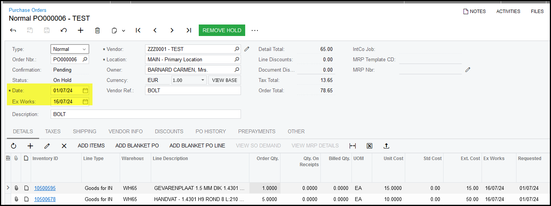551x206 pixels.
Task: Open the Date calendar picker
Action: pyautogui.click(x=85, y=91)
